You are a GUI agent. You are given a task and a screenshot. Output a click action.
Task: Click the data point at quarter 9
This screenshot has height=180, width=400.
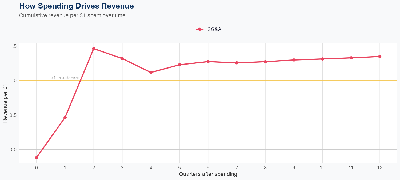[294, 60]
